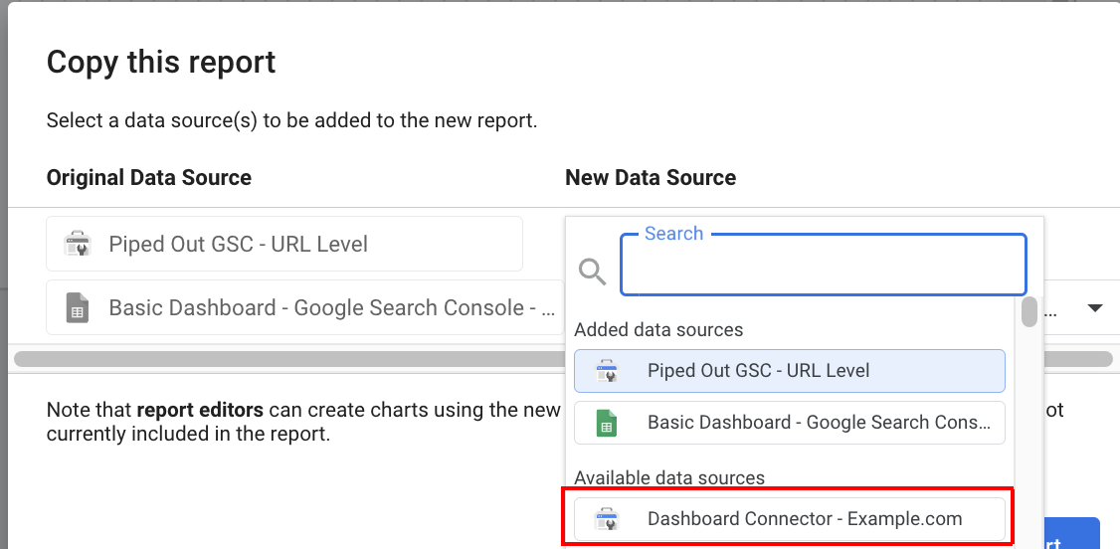Click original Basic Dashboard Google Search Console source
Image resolution: width=1120 pixels, height=549 pixels.
[305, 307]
